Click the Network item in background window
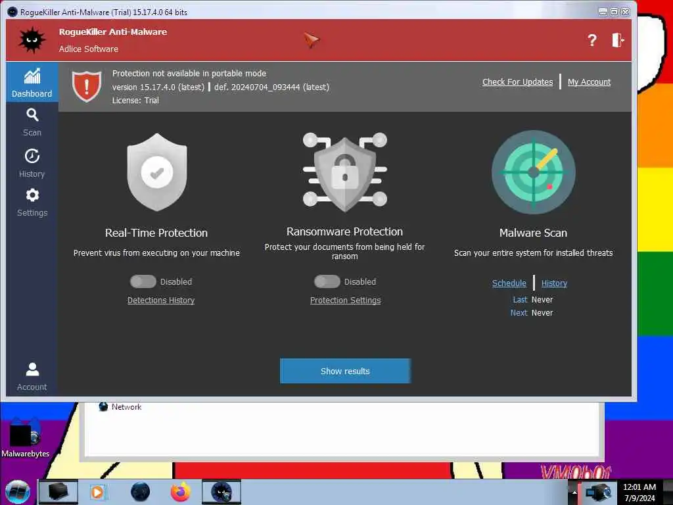This screenshot has height=505, width=673. coord(121,406)
